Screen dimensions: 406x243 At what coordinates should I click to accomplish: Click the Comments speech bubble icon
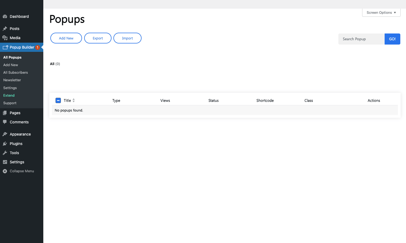pos(5,122)
